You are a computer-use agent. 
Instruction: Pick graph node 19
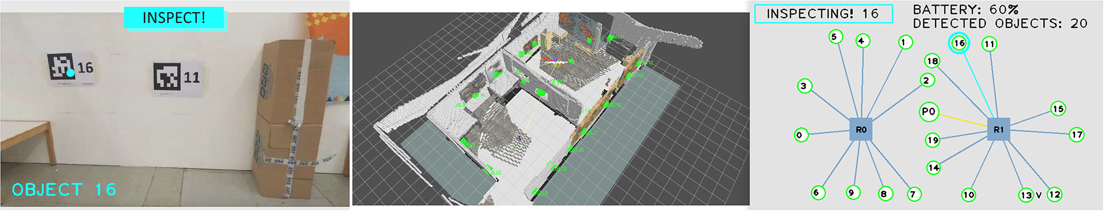tap(933, 140)
